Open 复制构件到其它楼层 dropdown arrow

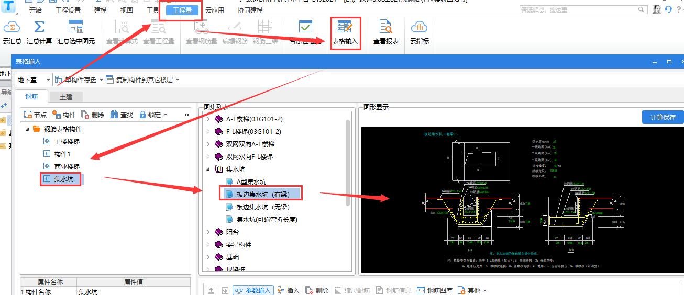click(x=178, y=80)
